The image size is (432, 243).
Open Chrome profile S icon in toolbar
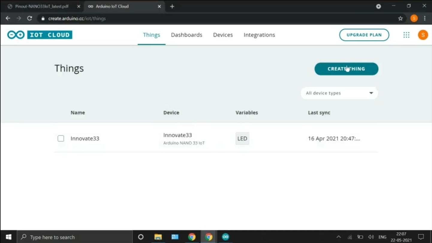point(414,18)
